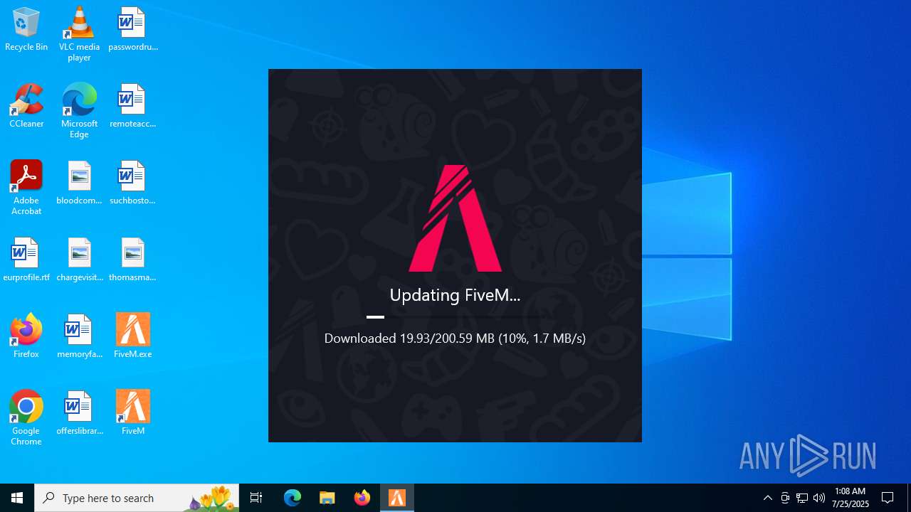Select the FiveM shortcut desktop icon
The height and width of the screenshot is (512, 911).
point(133,414)
